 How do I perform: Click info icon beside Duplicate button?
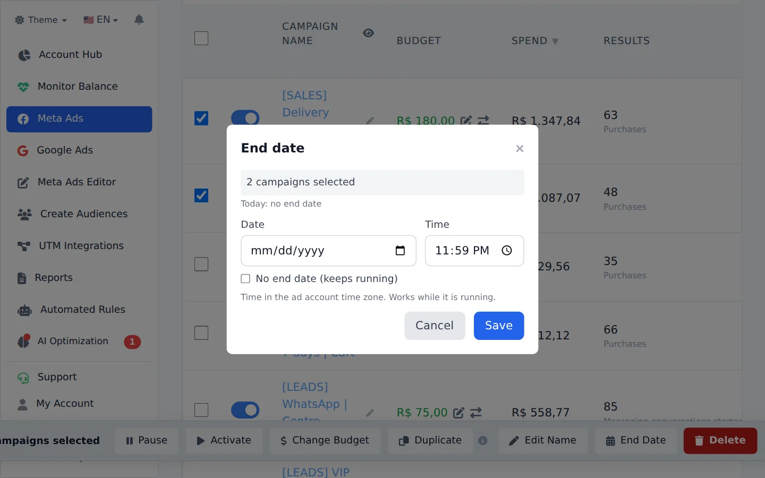tap(483, 440)
